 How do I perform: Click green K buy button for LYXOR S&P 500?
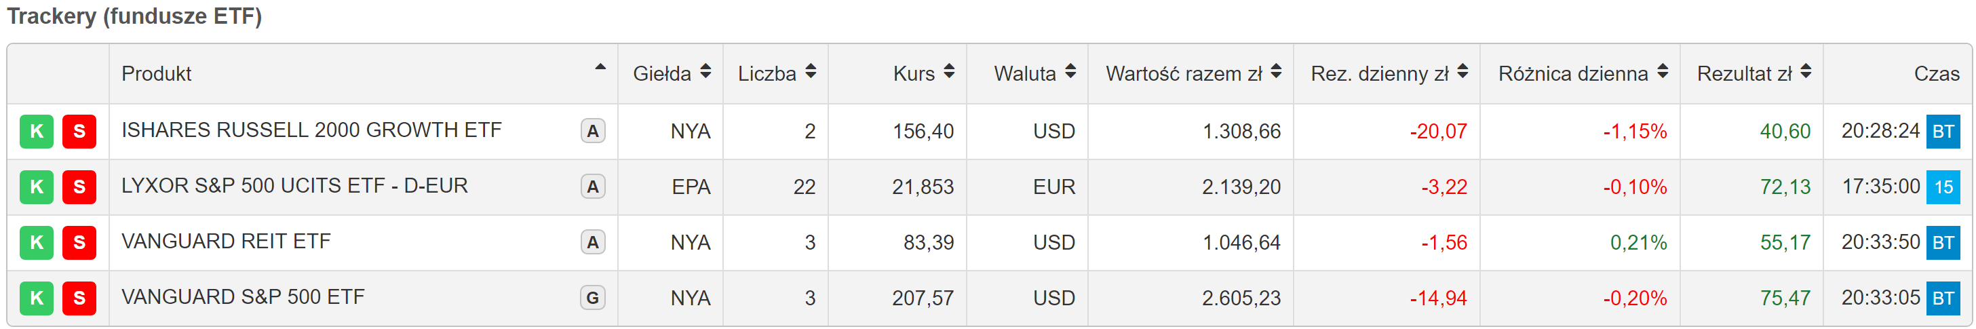coord(36,187)
